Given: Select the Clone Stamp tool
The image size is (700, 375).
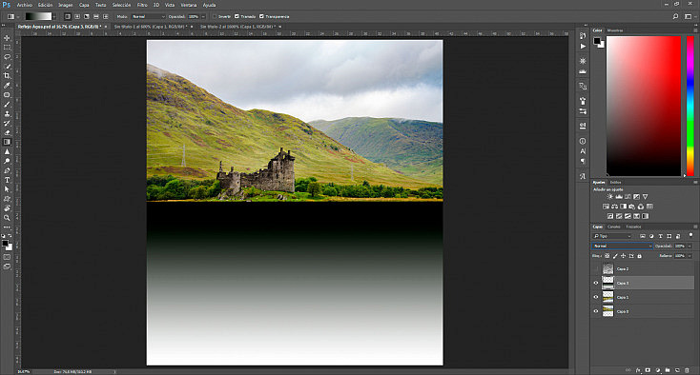Looking at the screenshot, I should 7,113.
